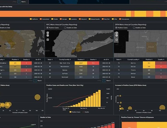Zoom out on the DFW Metro map
Image resolution: width=167 pixels, height=128 pixels.
(116, 36)
